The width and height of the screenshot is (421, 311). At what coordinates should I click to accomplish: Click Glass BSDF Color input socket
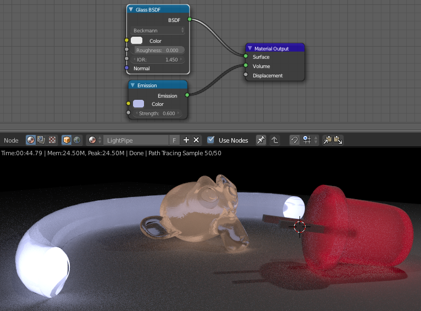(126, 40)
